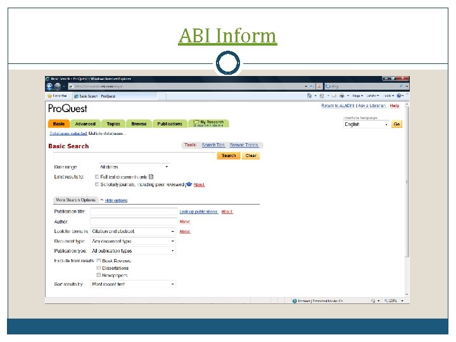Click the ABI Inform slide title link
Image resolution: width=456 pixels, height=342 pixels.
(x=228, y=35)
